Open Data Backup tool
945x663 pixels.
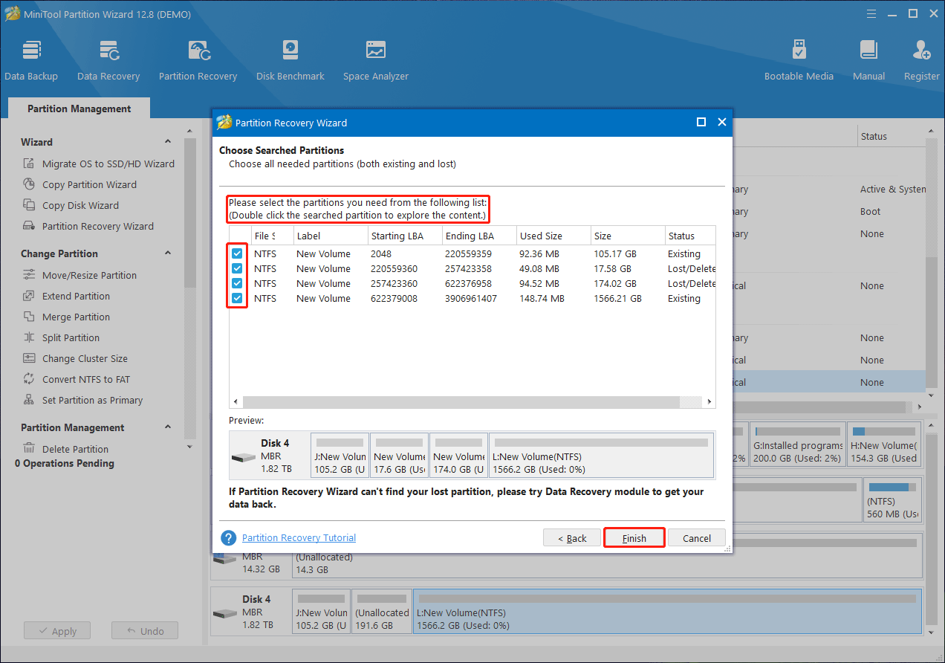31,61
